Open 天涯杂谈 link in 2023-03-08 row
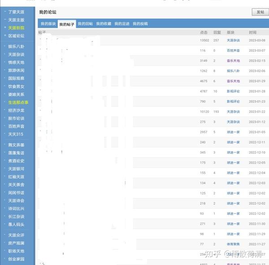 pos(233,40)
